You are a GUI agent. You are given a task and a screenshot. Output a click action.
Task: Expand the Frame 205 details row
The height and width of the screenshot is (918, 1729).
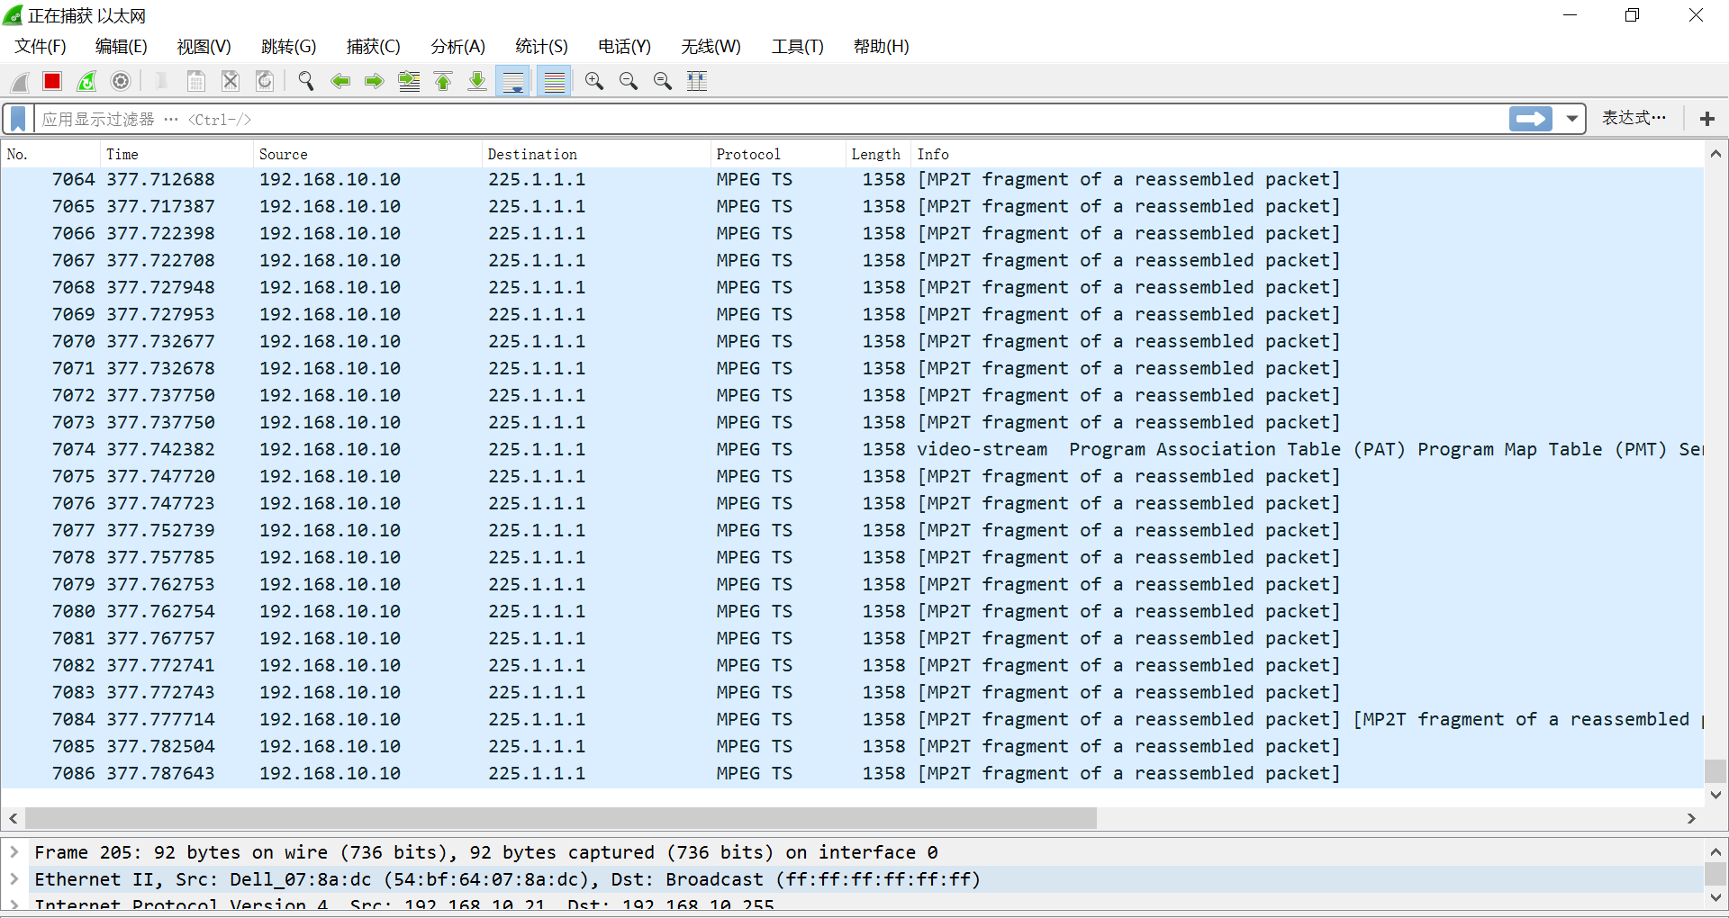coord(14,851)
